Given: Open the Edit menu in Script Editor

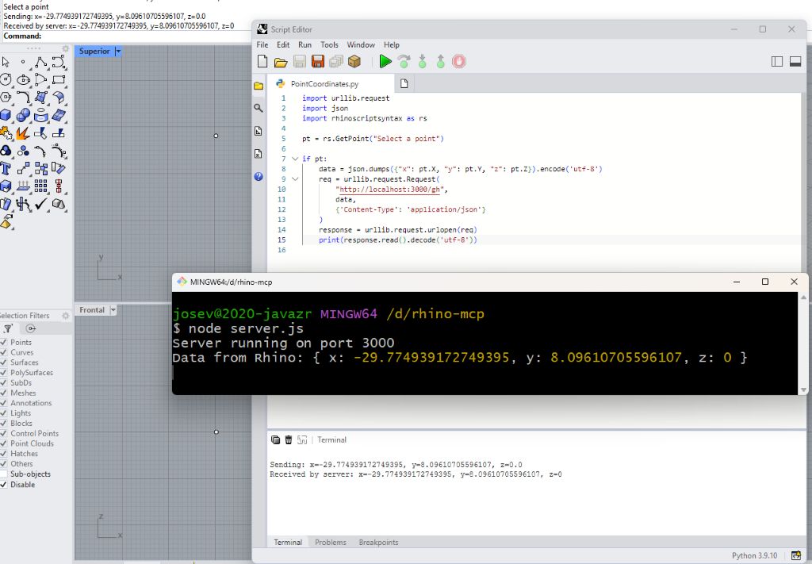Looking at the screenshot, I should 283,45.
